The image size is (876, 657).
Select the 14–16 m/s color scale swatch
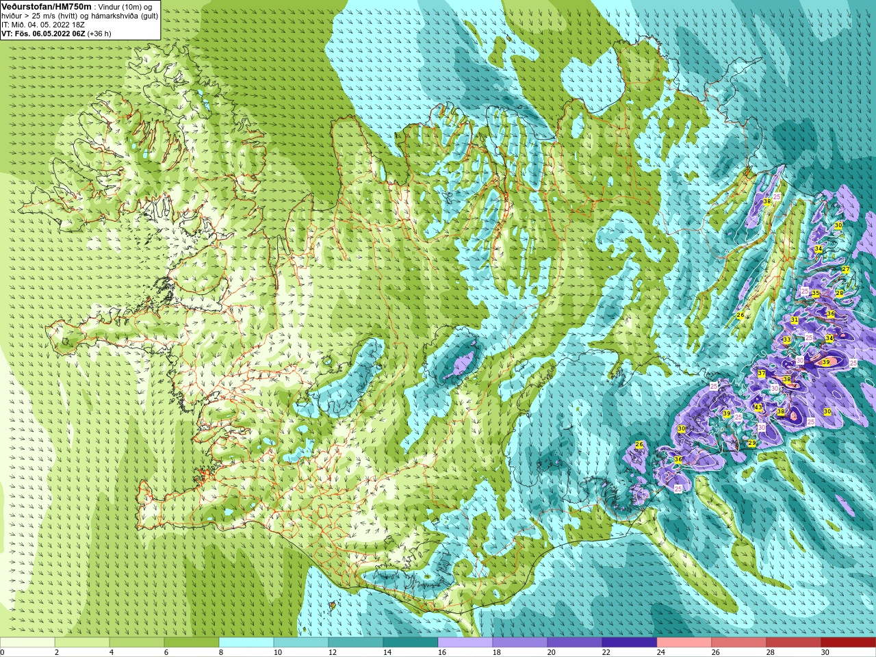click(x=411, y=643)
